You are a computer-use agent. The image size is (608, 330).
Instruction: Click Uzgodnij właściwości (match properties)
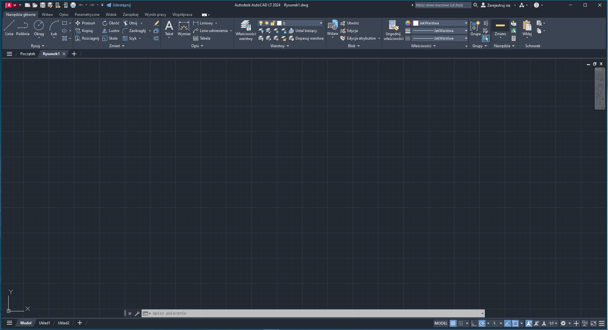pyautogui.click(x=394, y=30)
